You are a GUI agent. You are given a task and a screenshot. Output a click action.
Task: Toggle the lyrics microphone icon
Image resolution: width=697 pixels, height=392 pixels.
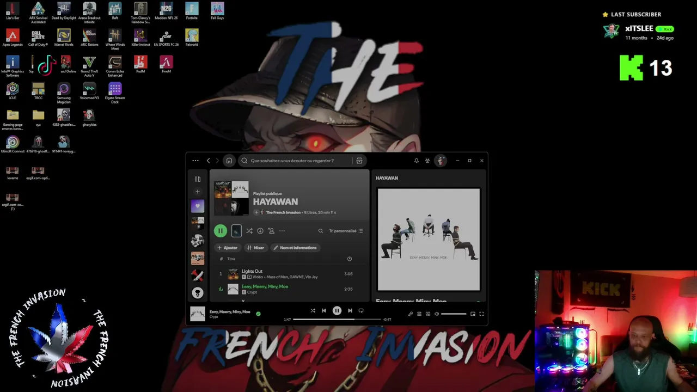point(411,314)
